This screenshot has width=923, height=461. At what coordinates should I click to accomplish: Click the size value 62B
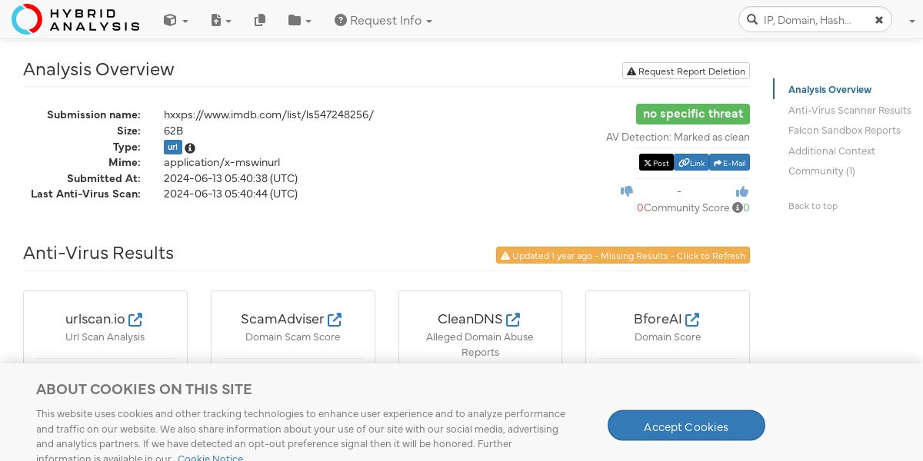[174, 131]
